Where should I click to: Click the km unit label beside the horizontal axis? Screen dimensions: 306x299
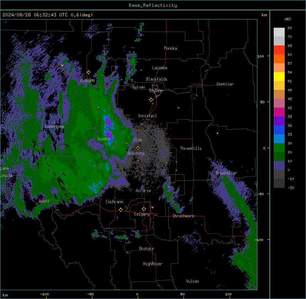point(5,295)
